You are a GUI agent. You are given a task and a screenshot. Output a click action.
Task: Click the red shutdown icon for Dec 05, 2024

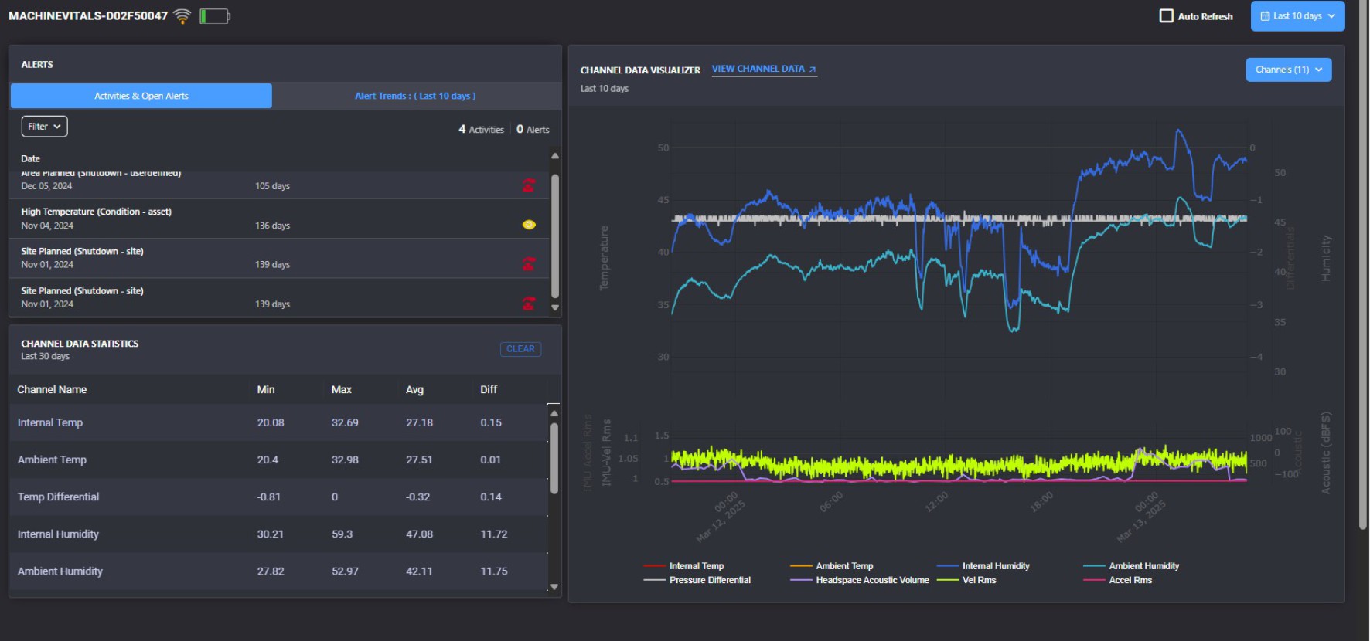(x=529, y=185)
